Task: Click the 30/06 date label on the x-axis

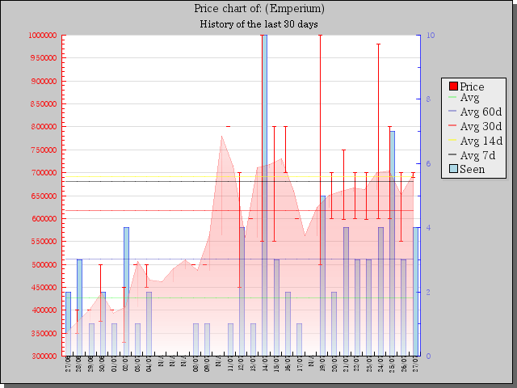Action: (103, 365)
